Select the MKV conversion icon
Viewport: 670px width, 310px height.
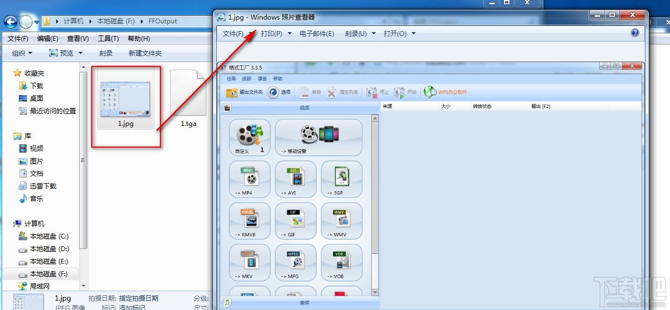(x=250, y=262)
